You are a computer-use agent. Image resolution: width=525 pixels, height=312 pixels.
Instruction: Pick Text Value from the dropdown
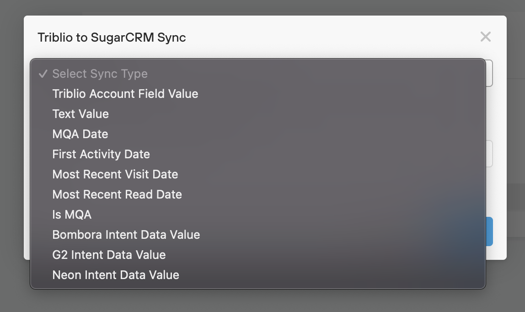click(x=258, y=114)
